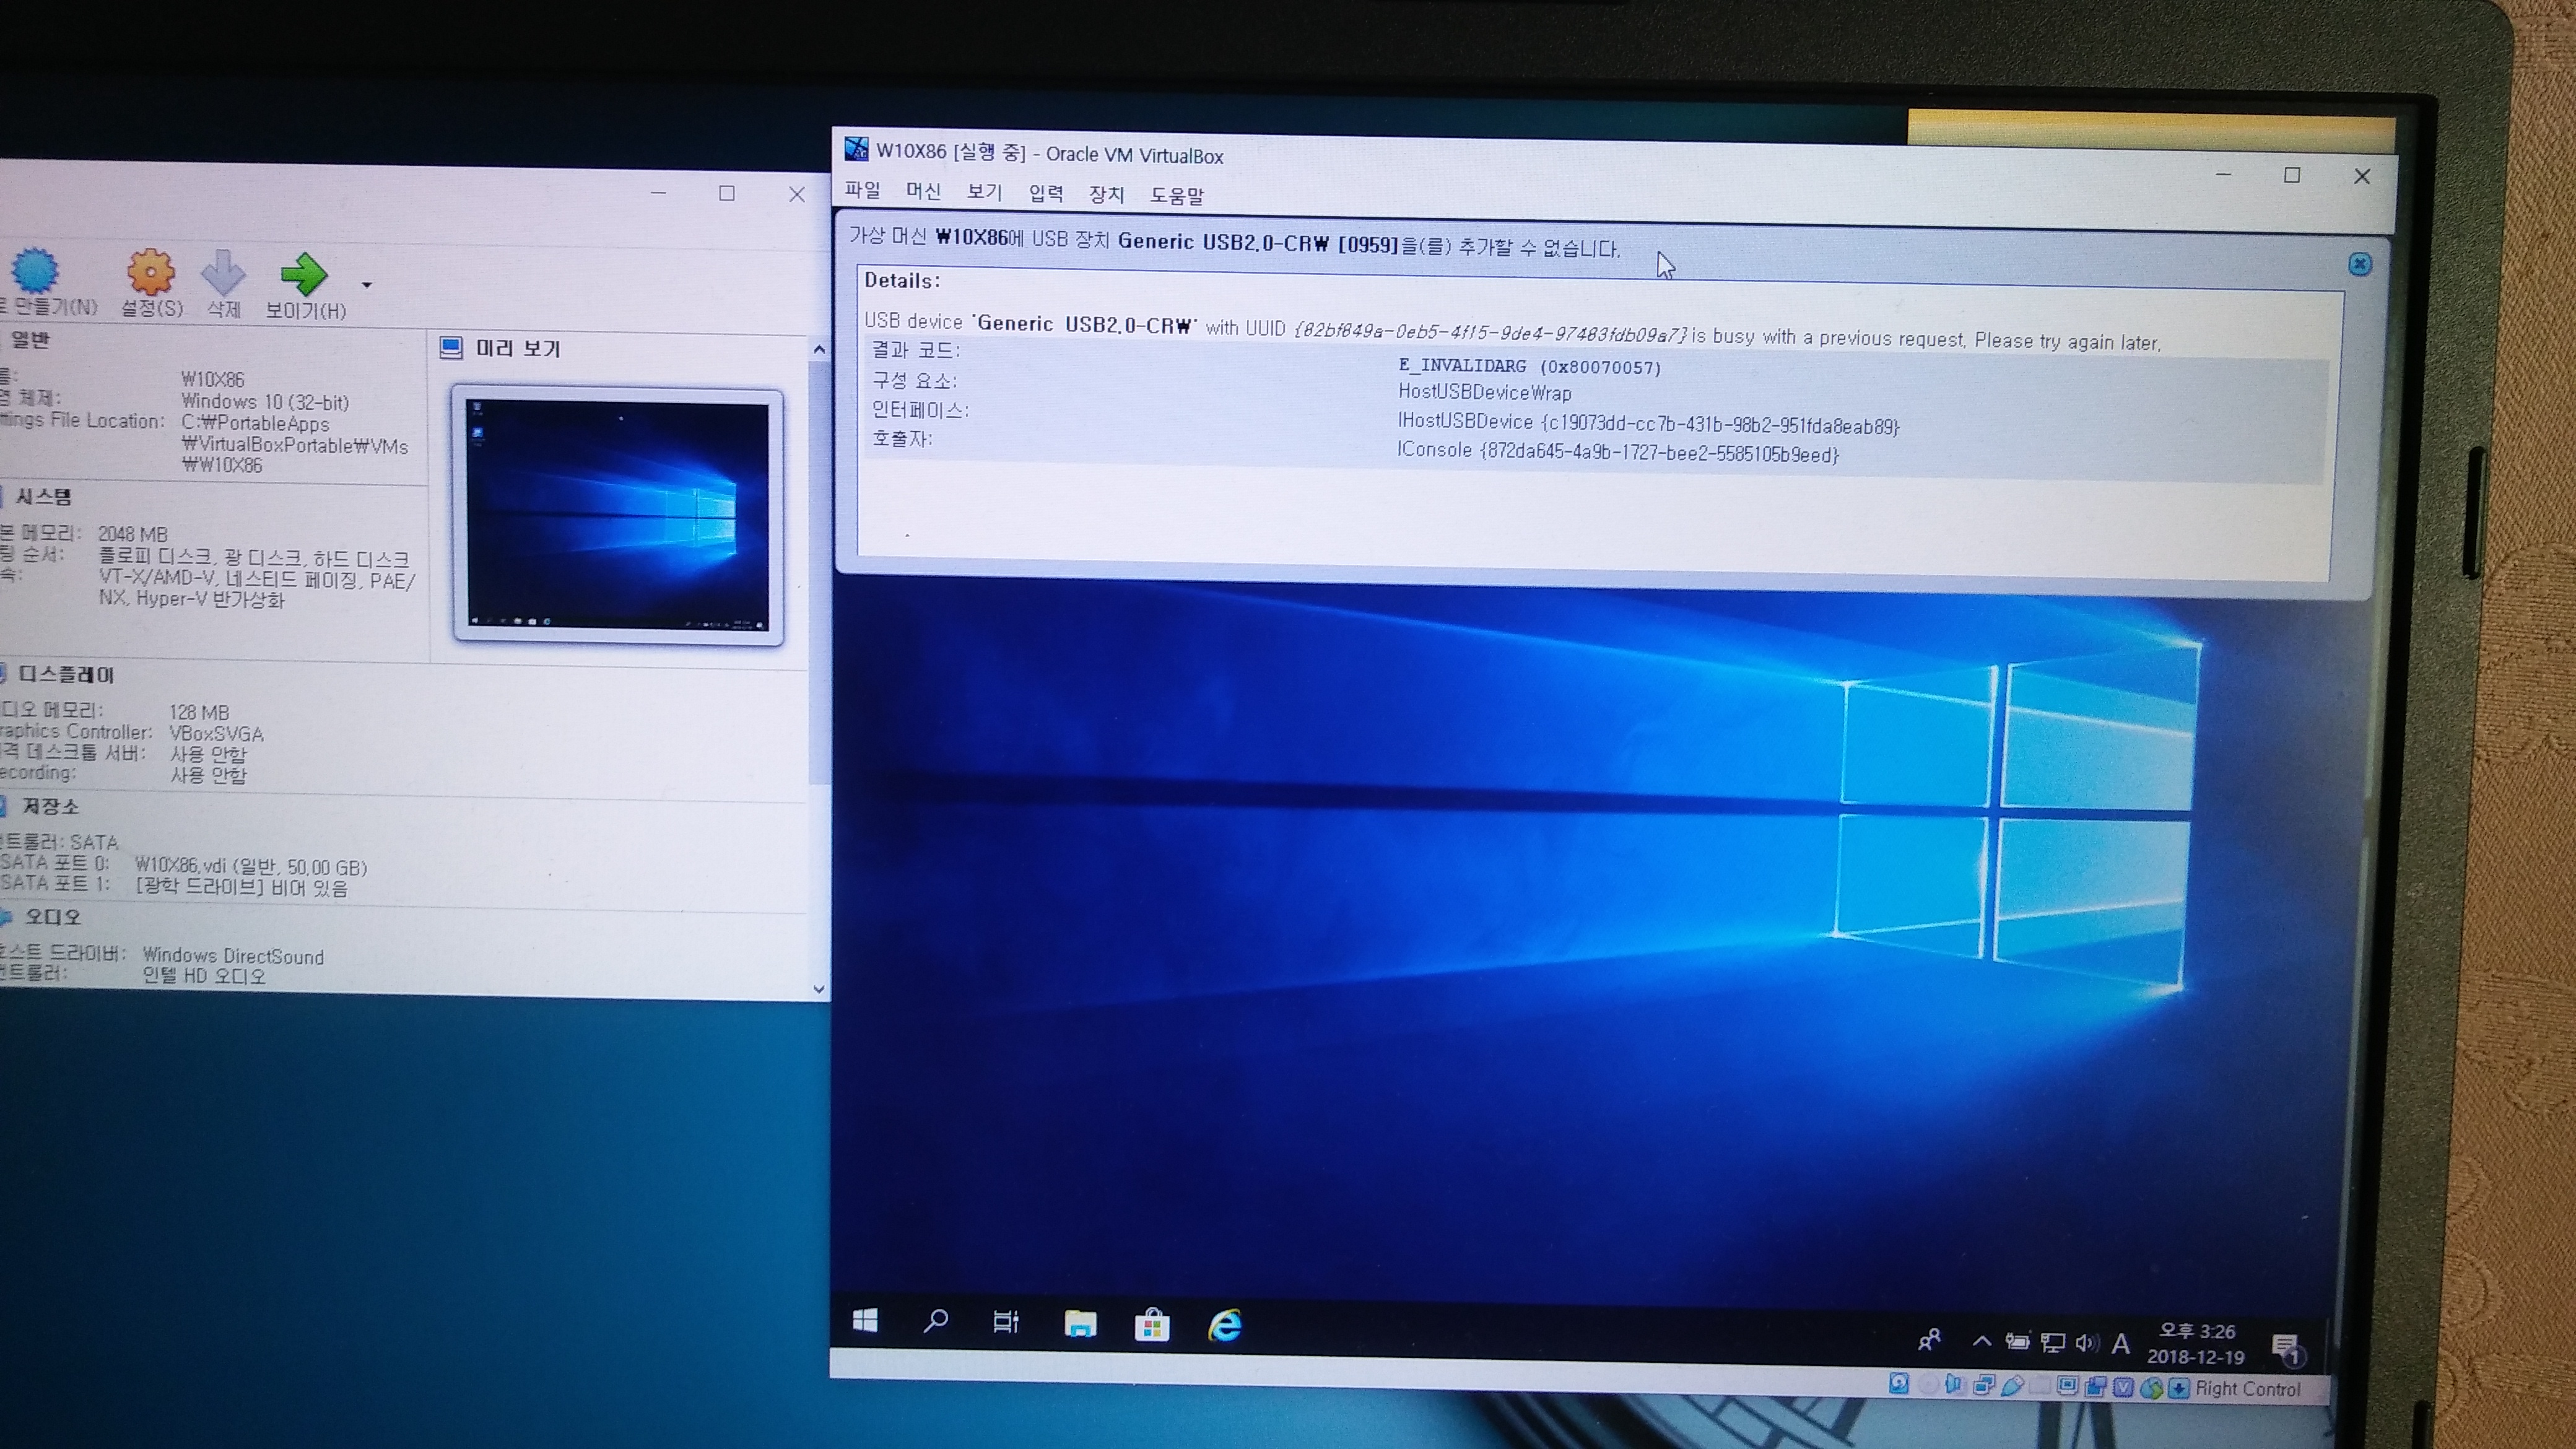The width and height of the screenshot is (2576, 1449).
Task: Click the E_INVALIDARG result code text
Action: (1529, 366)
